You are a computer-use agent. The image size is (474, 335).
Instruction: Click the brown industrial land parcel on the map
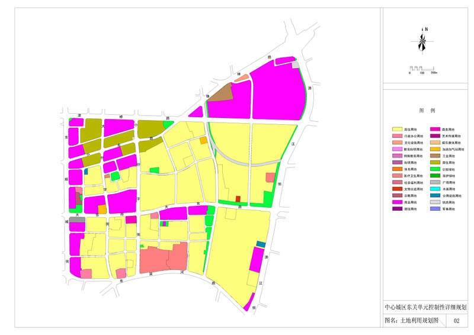click(220, 94)
